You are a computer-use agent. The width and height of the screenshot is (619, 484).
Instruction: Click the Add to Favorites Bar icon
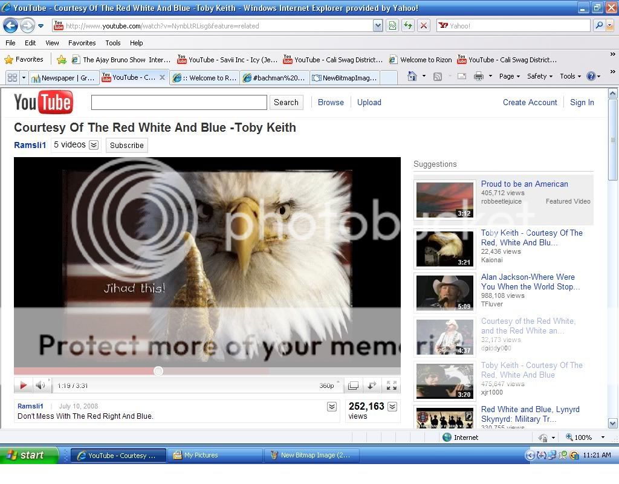point(62,60)
